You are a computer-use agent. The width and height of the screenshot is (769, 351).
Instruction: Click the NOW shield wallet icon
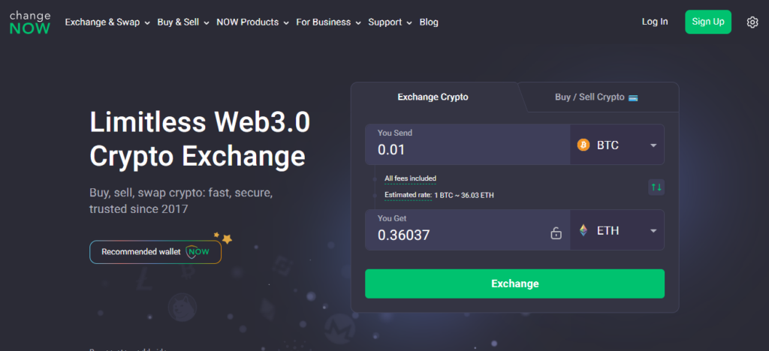[x=198, y=251]
